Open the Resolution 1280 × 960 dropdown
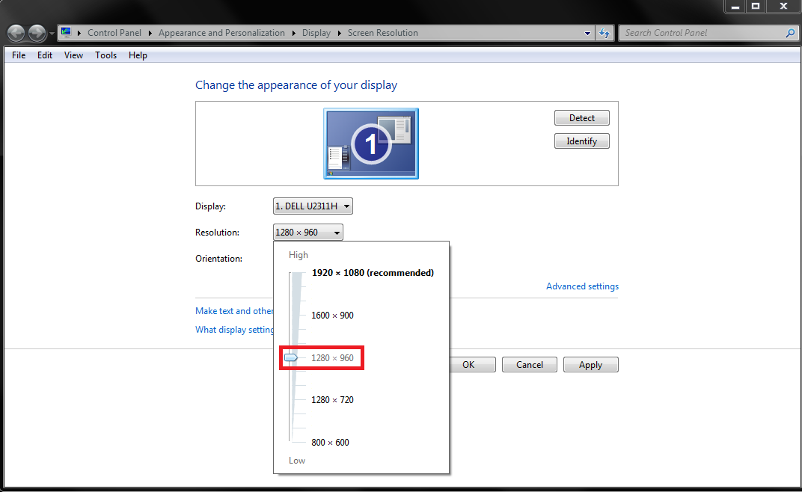The image size is (802, 492). [x=308, y=233]
